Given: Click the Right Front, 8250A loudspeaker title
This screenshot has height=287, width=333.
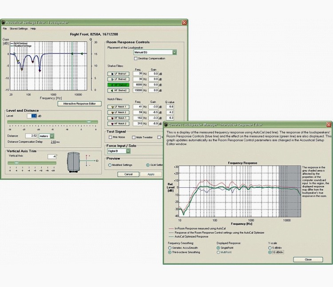Looking at the screenshot, I should pos(94,34).
